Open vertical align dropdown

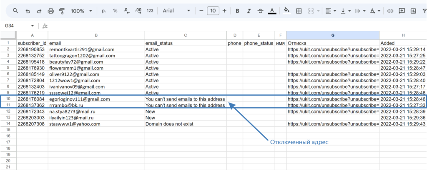(x=346, y=11)
